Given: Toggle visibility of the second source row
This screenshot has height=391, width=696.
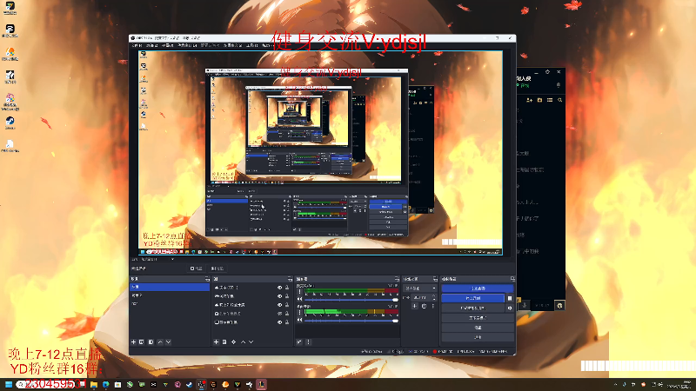Looking at the screenshot, I should (279, 296).
